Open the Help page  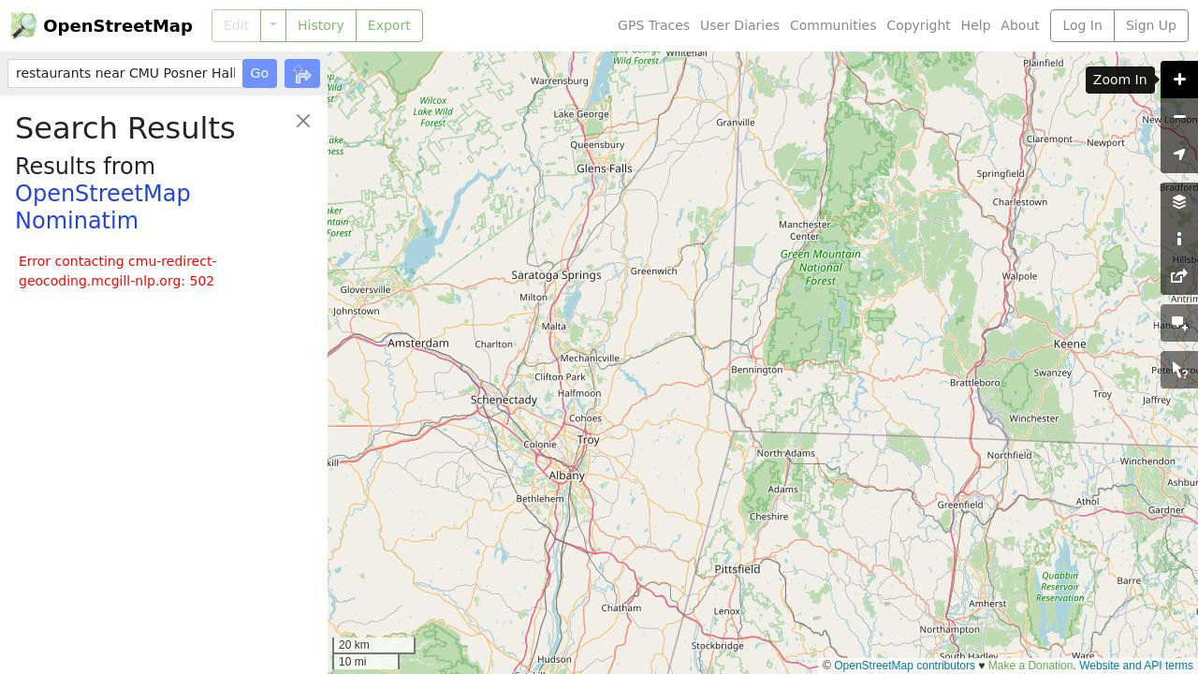click(975, 25)
